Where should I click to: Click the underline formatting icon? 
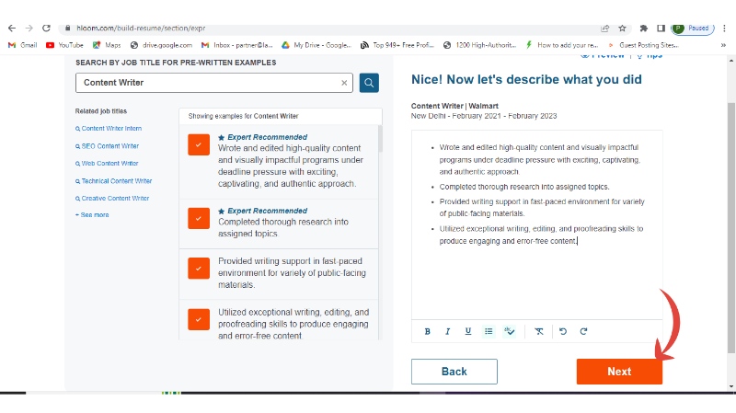pos(467,331)
